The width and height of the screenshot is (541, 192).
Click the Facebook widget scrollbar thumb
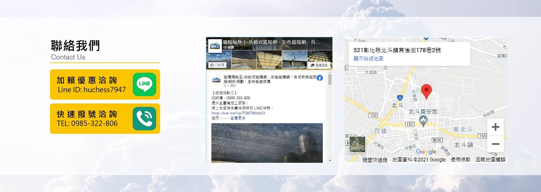330,79
